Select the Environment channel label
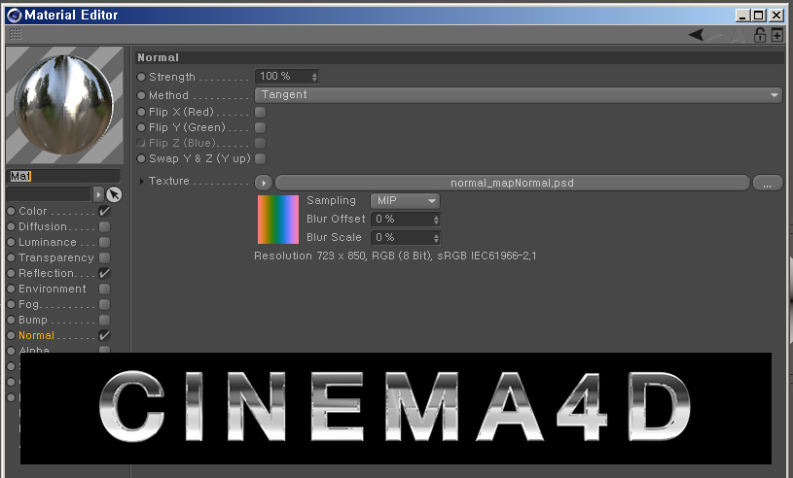 coord(53,289)
